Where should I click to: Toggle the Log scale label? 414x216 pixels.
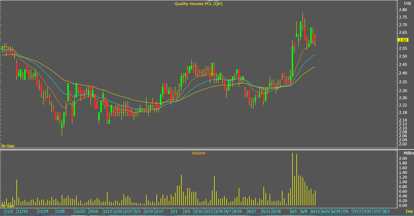(407, 3)
